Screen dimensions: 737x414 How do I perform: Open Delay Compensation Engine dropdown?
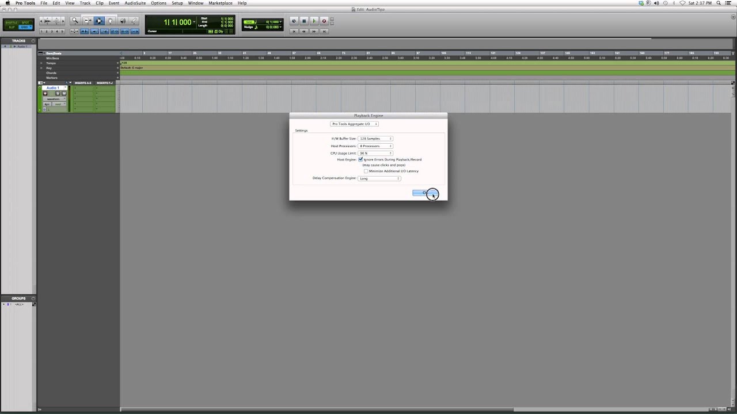(379, 178)
